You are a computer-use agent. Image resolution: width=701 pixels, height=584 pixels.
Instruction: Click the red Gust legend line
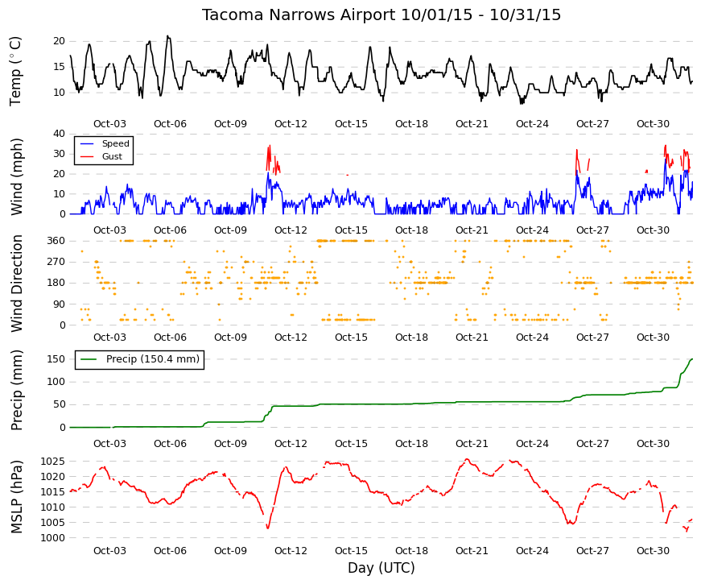click(86, 156)
